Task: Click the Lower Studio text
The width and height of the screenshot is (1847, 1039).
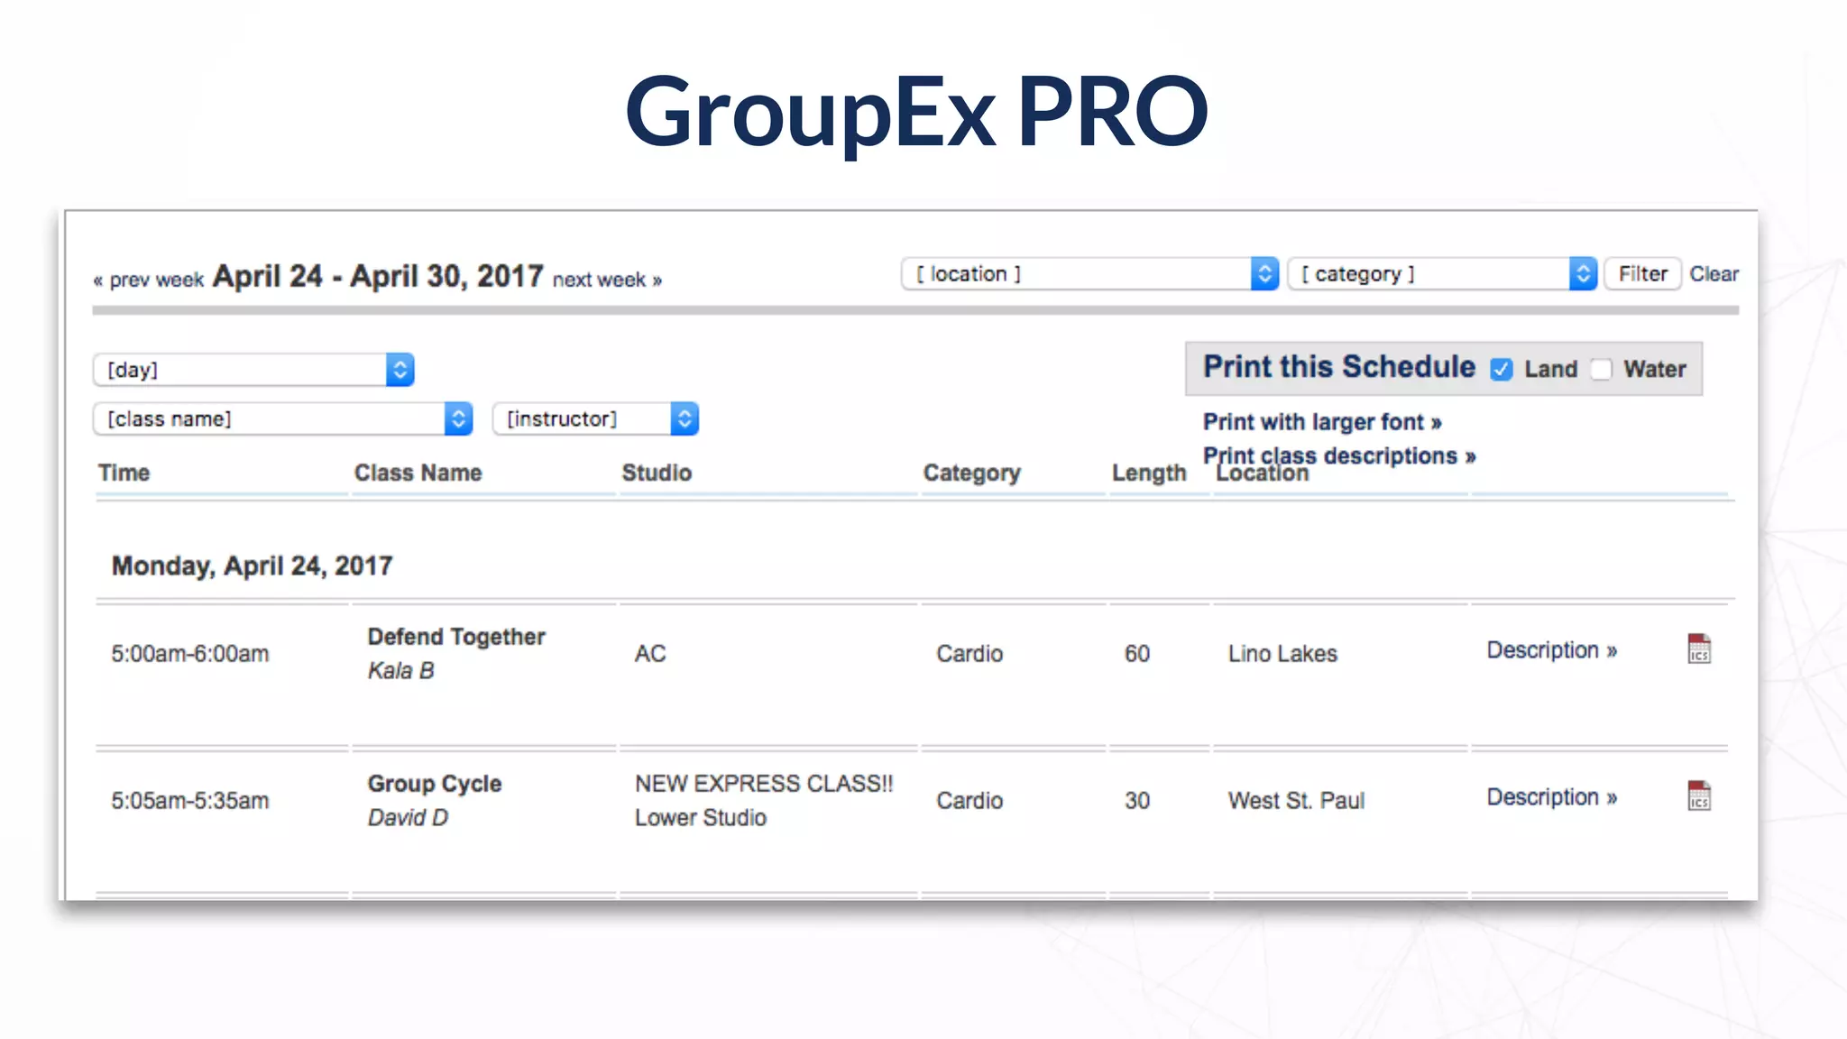Action: pyautogui.click(x=701, y=818)
